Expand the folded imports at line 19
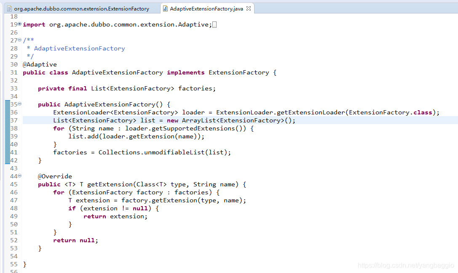The image size is (458, 273). click(x=19, y=24)
